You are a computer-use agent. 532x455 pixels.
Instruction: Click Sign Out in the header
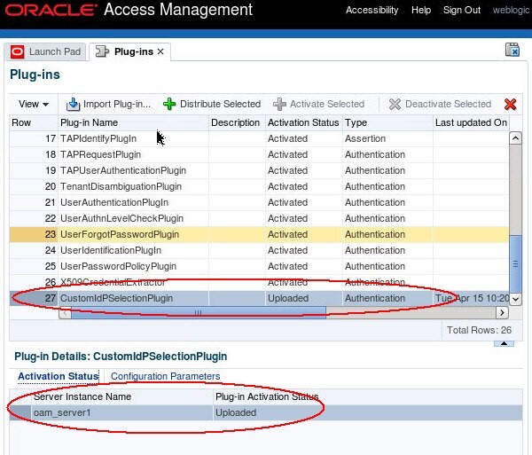coord(462,10)
